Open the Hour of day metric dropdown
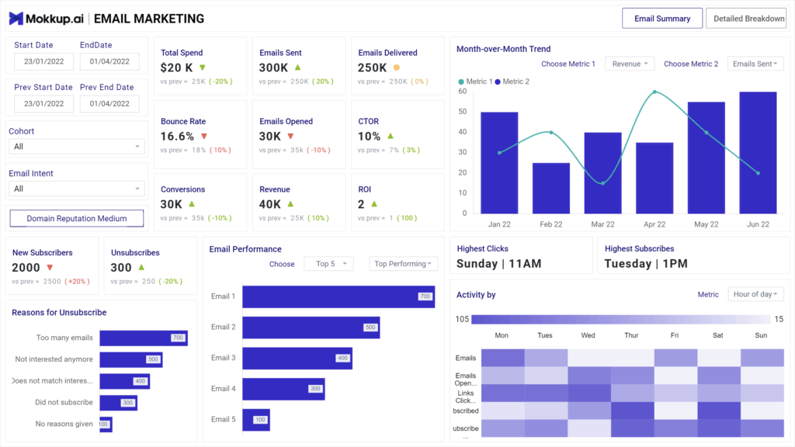Screen dimensions: 795x447 point(755,294)
